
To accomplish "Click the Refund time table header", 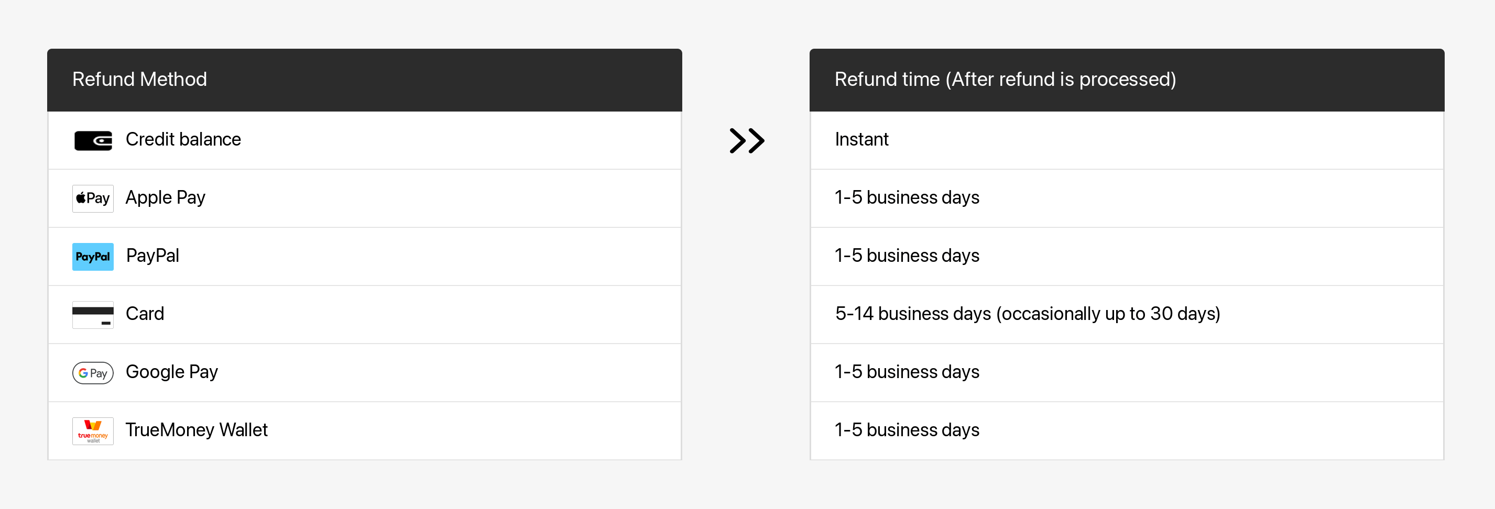I will pyautogui.click(x=1005, y=80).
